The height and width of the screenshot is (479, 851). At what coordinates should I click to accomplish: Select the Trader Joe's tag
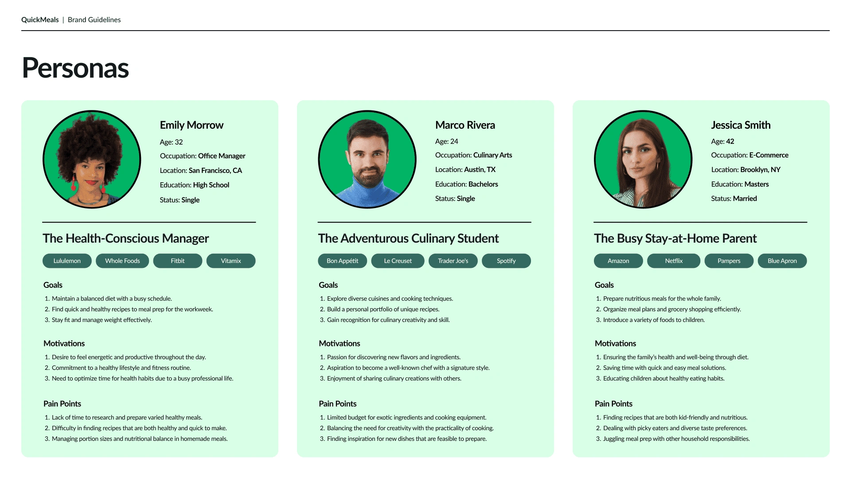(x=453, y=261)
